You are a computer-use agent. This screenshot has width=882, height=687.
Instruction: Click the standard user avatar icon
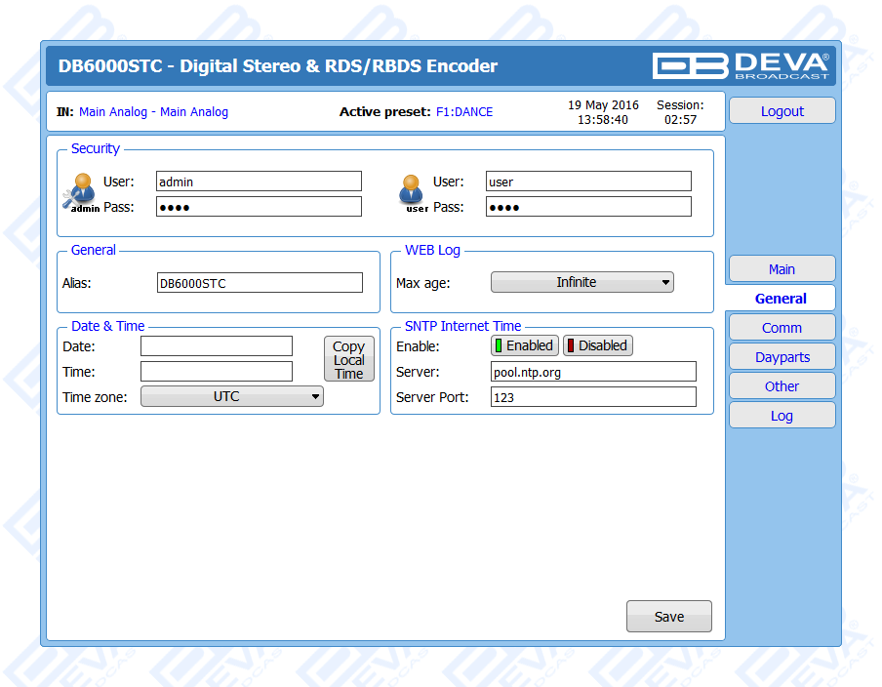coord(413,192)
